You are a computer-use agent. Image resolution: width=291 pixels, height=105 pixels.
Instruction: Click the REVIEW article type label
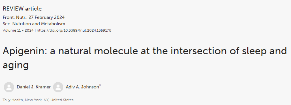pos(22,9)
